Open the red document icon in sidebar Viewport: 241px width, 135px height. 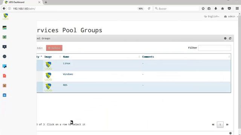coord(5,76)
